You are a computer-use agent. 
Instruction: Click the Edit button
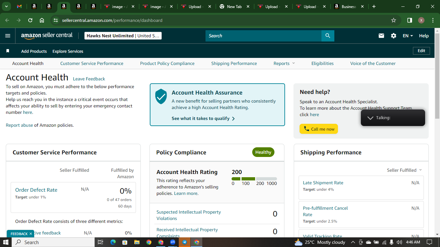pyautogui.click(x=421, y=51)
